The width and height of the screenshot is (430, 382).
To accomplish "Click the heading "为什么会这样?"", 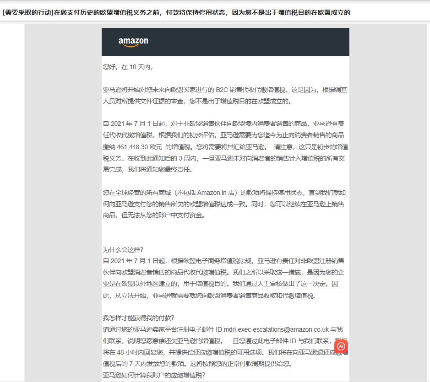I will (123, 250).
